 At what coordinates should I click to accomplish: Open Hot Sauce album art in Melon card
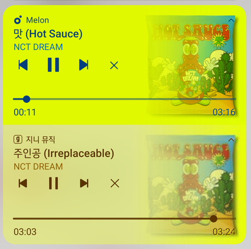(x=191, y=65)
